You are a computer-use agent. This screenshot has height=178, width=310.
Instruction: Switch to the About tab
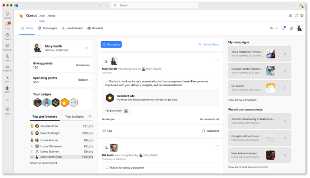tap(51, 16)
